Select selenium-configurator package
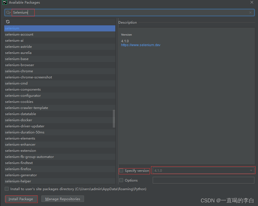The width and height of the screenshot is (258, 206). click(x=60, y=96)
